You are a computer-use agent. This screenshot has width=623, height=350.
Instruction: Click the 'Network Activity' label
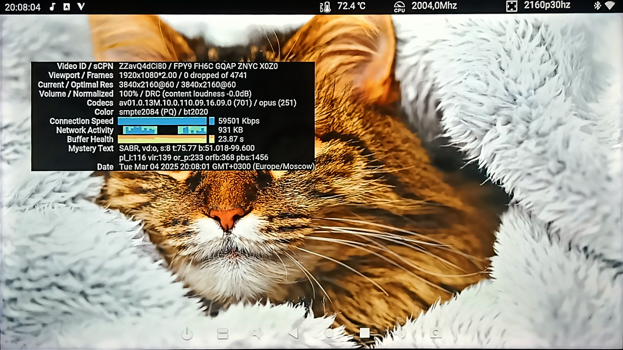[x=85, y=130]
